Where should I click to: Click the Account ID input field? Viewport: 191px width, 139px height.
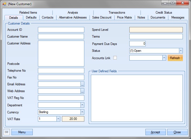[61, 30]
